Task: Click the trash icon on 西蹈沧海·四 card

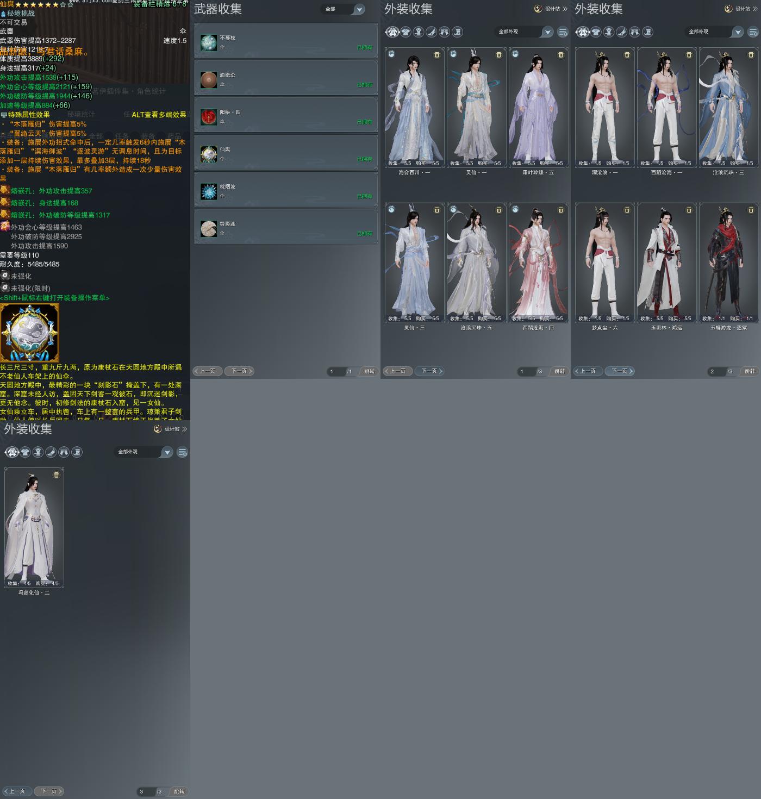Action: pos(561,210)
